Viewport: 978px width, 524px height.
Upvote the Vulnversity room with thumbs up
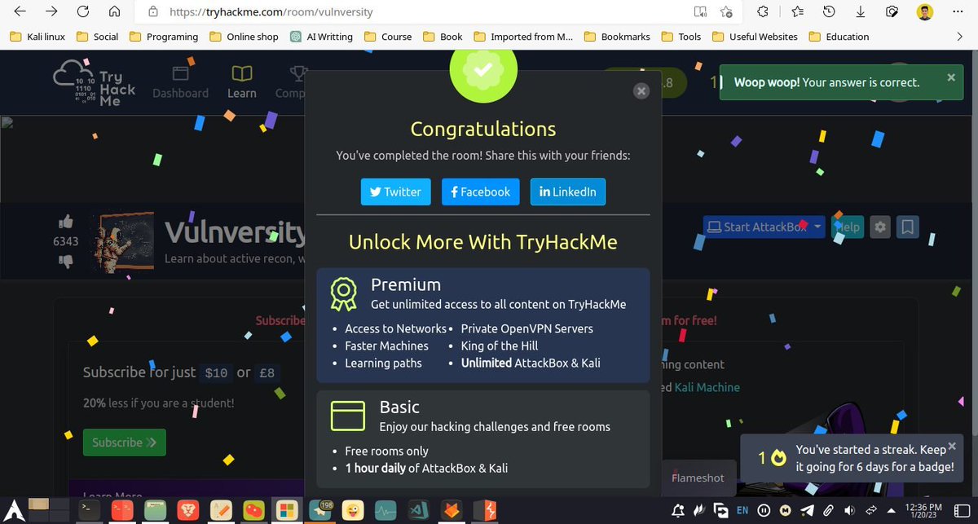[66, 221]
